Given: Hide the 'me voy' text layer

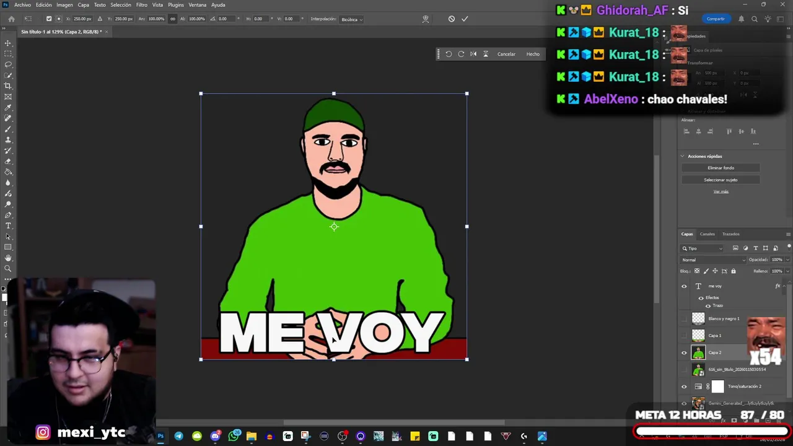Looking at the screenshot, I should pyautogui.click(x=684, y=286).
